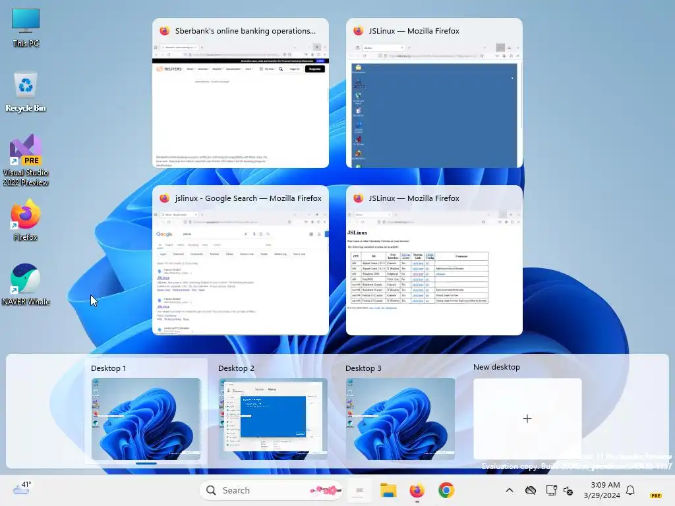Open the weather widget showing 41°
The height and width of the screenshot is (506, 675).
coord(22,488)
